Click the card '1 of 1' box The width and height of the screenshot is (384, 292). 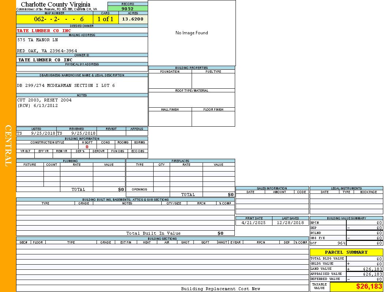(x=105, y=19)
